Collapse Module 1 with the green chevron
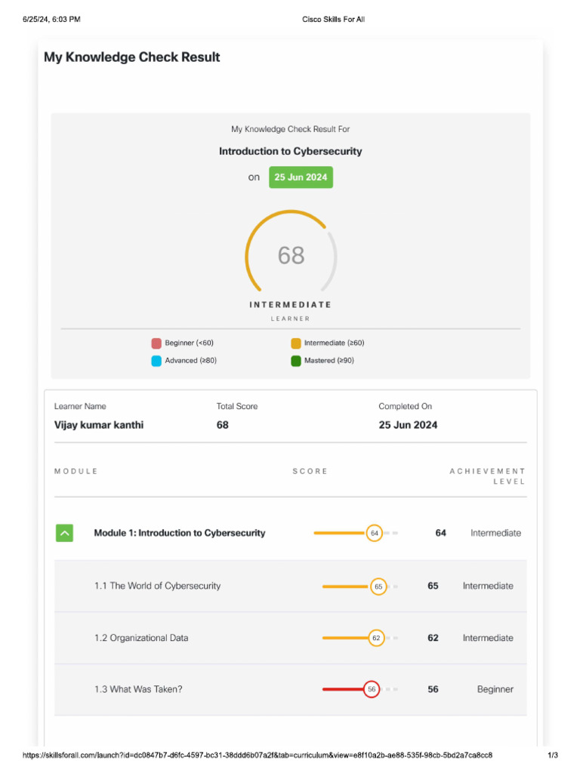Screen dimensions: 580x773 pos(65,533)
